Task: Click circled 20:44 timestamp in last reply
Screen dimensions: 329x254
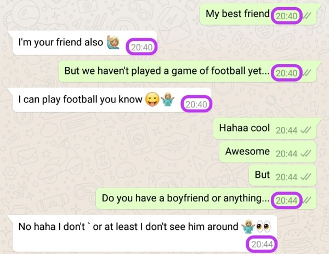Action: 262,244
